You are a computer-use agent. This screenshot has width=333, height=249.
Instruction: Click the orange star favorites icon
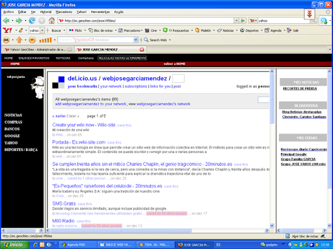[x=32, y=40]
